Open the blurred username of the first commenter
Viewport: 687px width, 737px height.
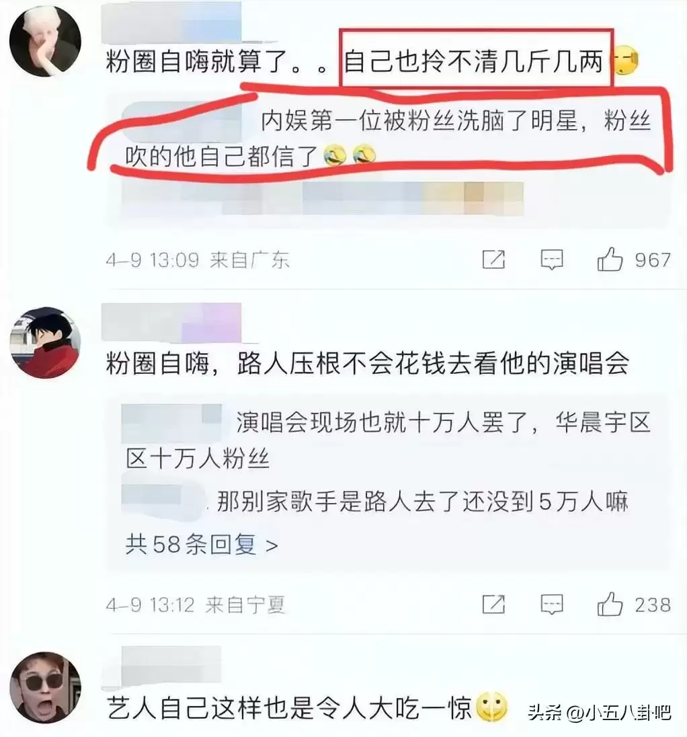[171, 23]
